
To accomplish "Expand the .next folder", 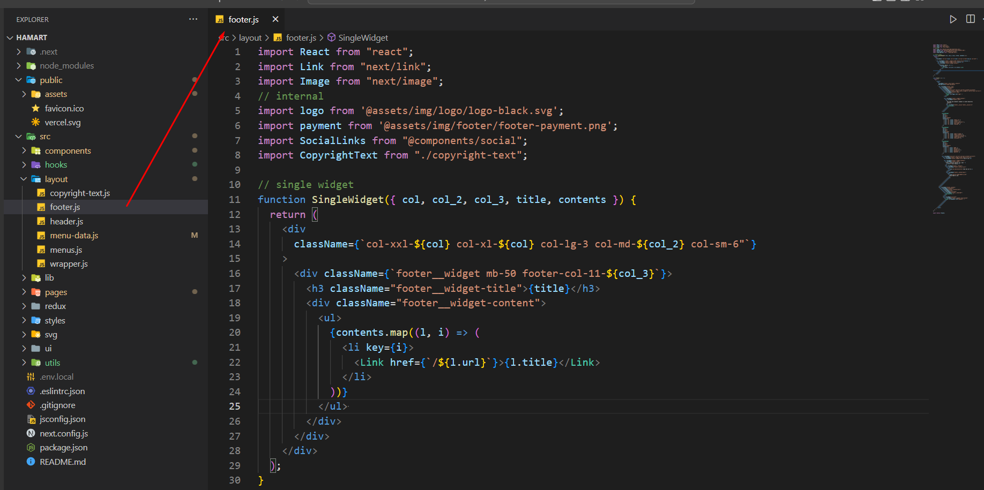I will (x=19, y=52).
